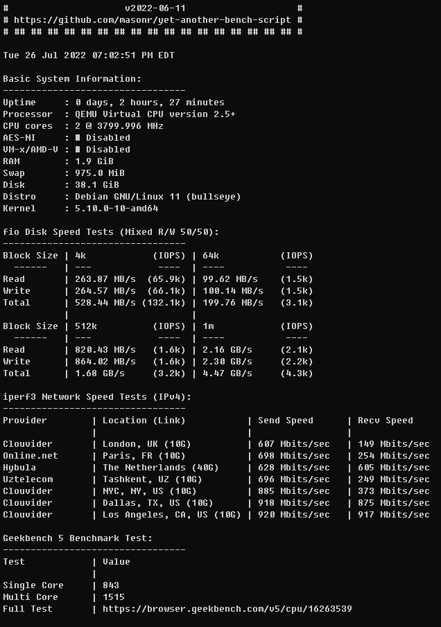The image size is (441, 627).
Task: Select the London, UK (10G) location
Action: [x=146, y=444]
